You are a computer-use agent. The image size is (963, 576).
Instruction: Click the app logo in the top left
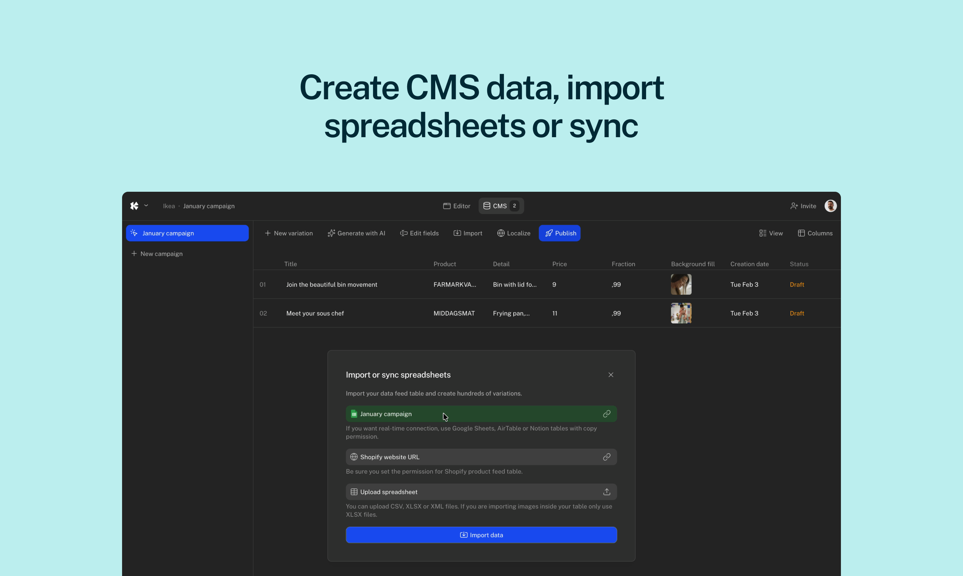[x=134, y=205]
